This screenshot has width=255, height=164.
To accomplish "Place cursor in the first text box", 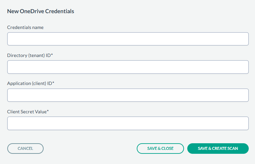I will click(x=127, y=39).
